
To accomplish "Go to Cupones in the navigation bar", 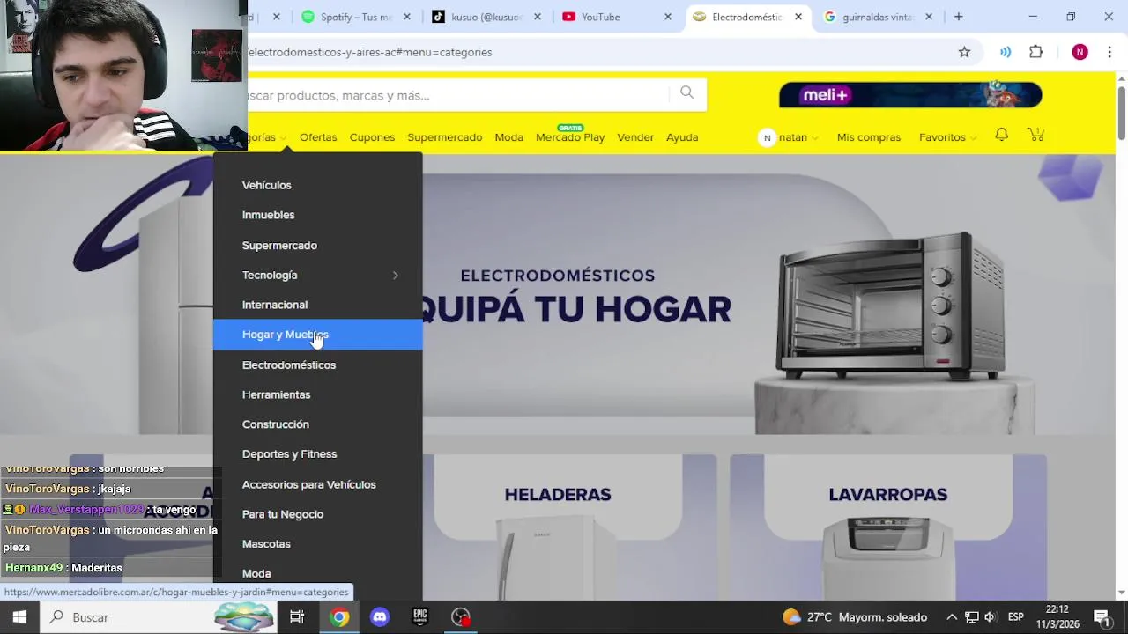I will point(372,137).
